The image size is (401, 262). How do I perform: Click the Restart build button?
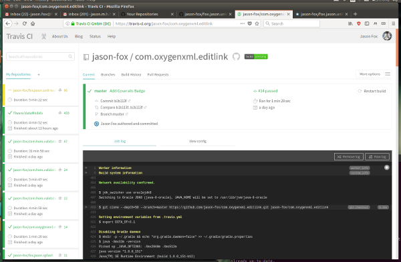pyautogui.click(x=372, y=91)
